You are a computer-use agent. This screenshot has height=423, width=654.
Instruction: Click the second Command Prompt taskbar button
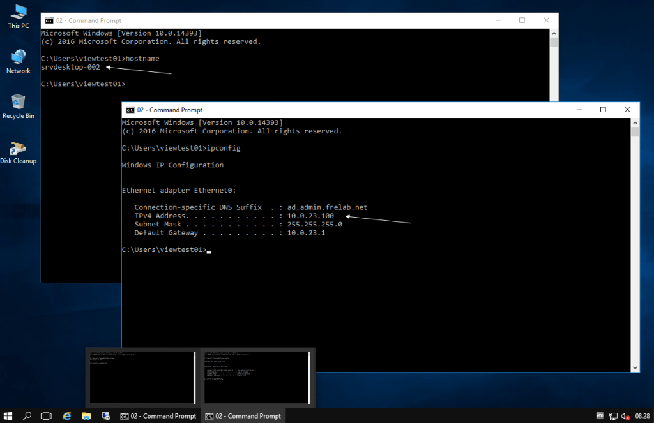pyautogui.click(x=243, y=416)
